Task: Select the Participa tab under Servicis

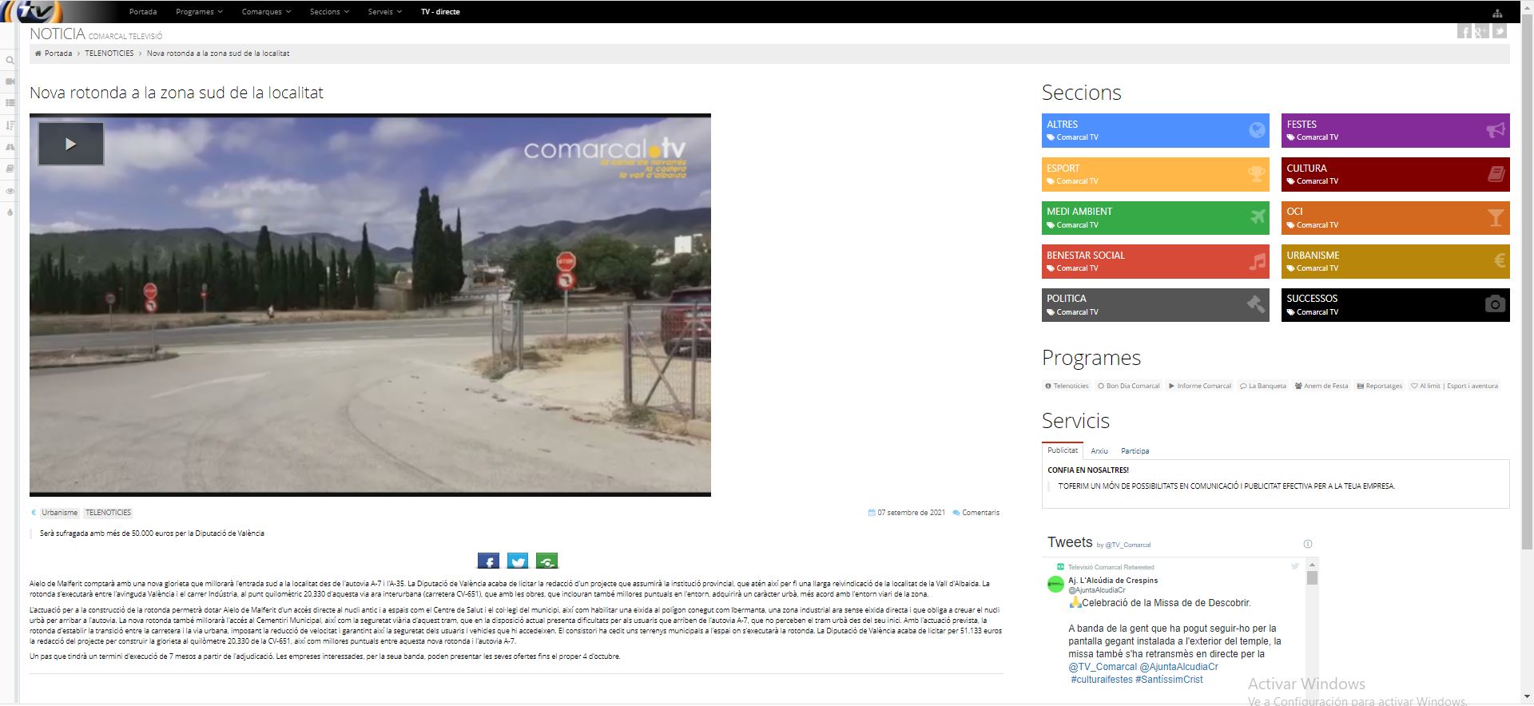Action: point(1135,451)
